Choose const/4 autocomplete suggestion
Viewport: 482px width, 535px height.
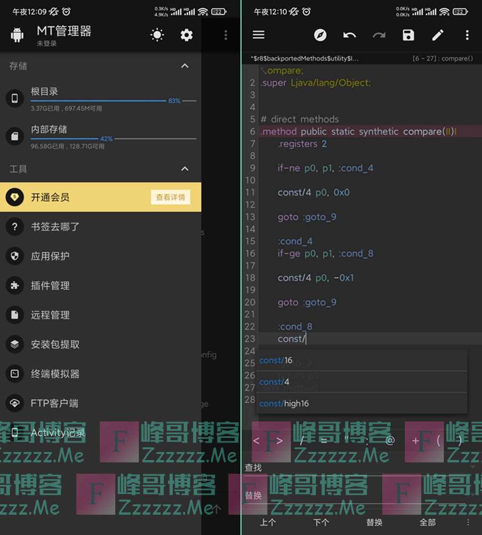point(361,382)
